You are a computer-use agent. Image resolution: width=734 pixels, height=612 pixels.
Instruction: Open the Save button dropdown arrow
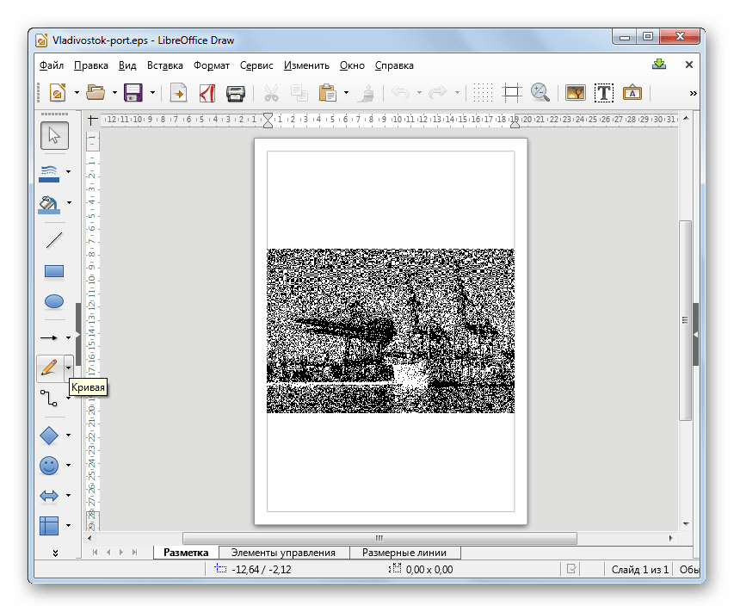tap(153, 93)
